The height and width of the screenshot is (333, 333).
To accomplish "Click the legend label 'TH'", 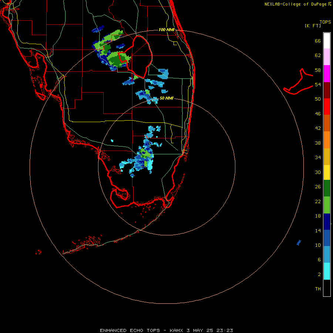I will (318, 289).
